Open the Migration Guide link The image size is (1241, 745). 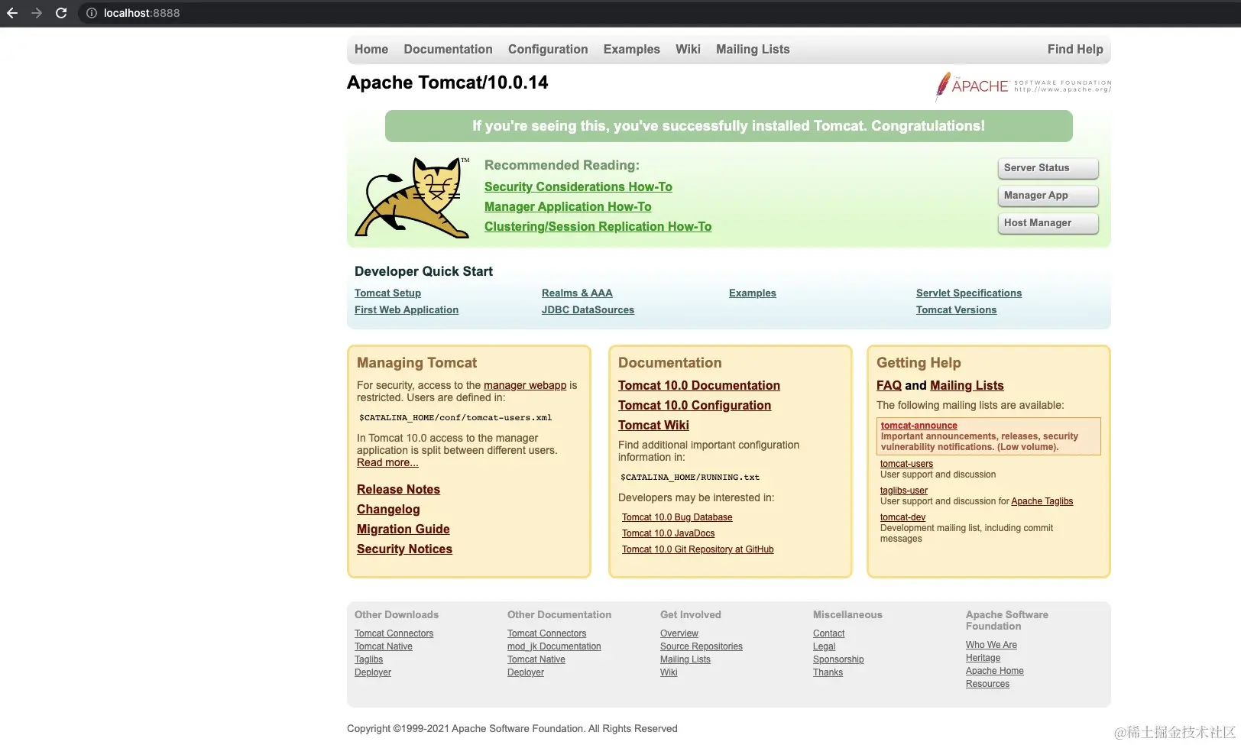click(x=403, y=529)
